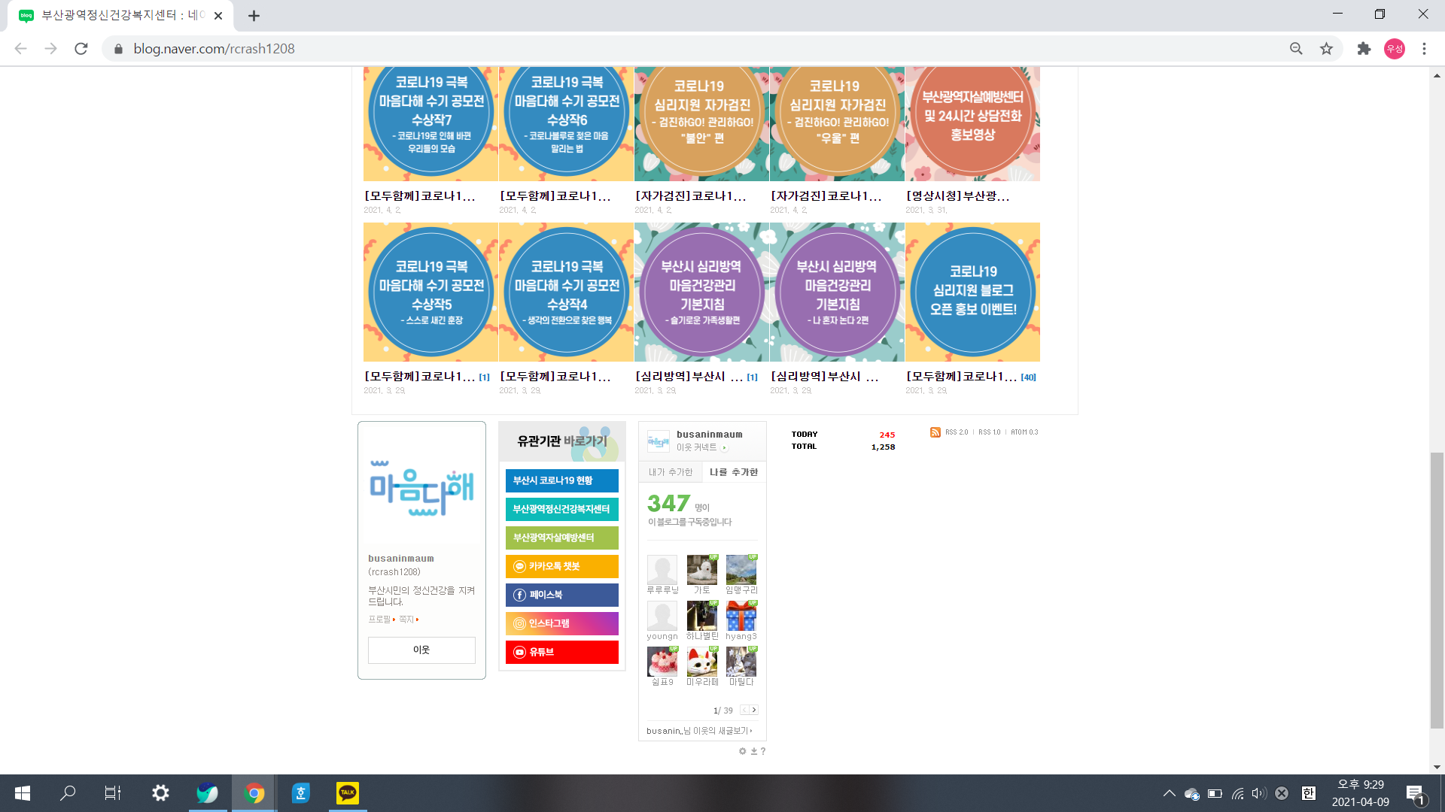This screenshot has height=812, width=1445.
Task: Expand busanin 이웃의 새글보기 link
Action: click(699, 731)
